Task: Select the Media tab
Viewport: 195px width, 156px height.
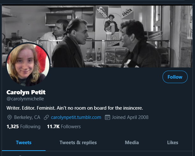Action: pos(132,143)
